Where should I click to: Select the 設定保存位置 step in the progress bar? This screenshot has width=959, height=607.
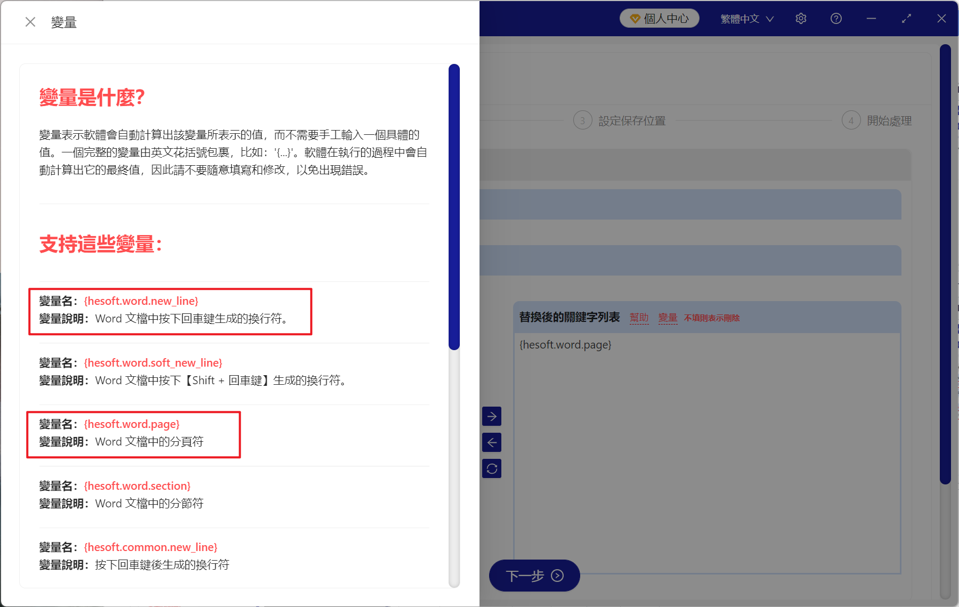(x=632, y=120)
